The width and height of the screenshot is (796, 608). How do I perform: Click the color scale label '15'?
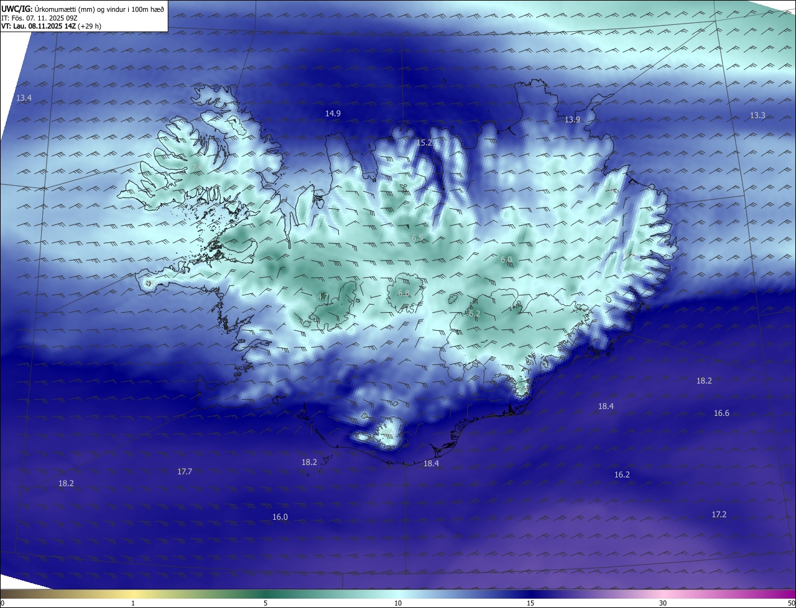(530, 603)
